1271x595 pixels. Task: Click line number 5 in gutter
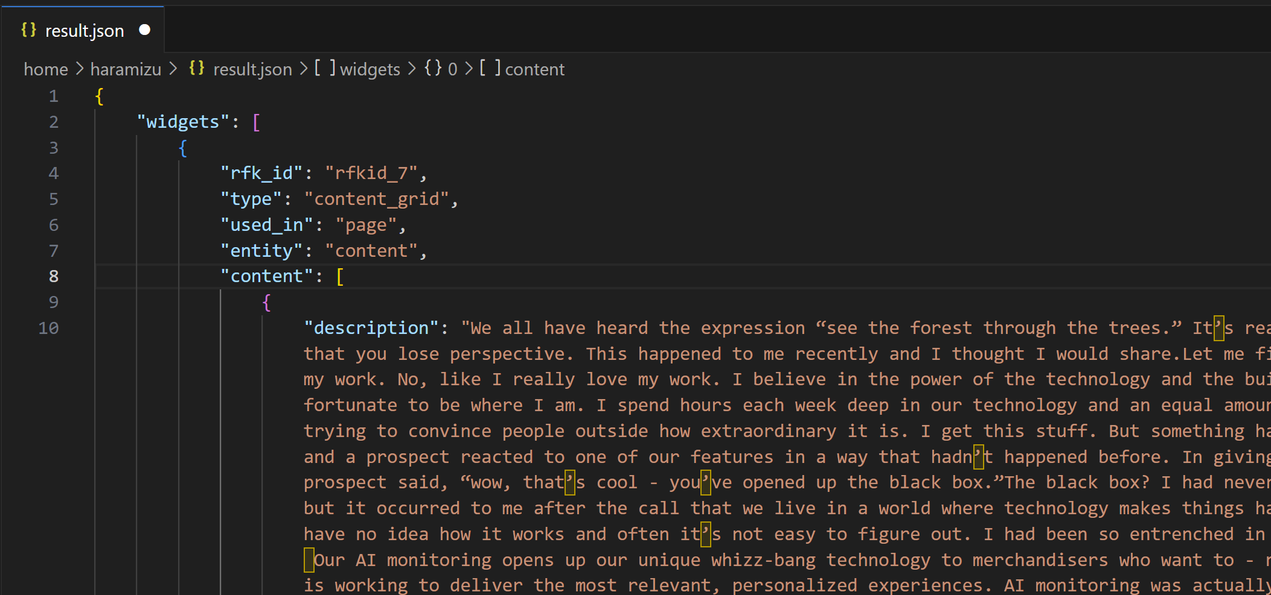(x=54, y=200)
